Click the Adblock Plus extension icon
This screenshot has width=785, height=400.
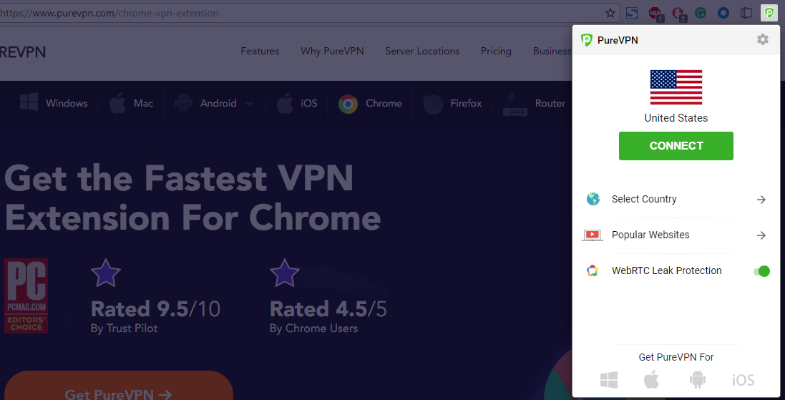click(655, 13)
